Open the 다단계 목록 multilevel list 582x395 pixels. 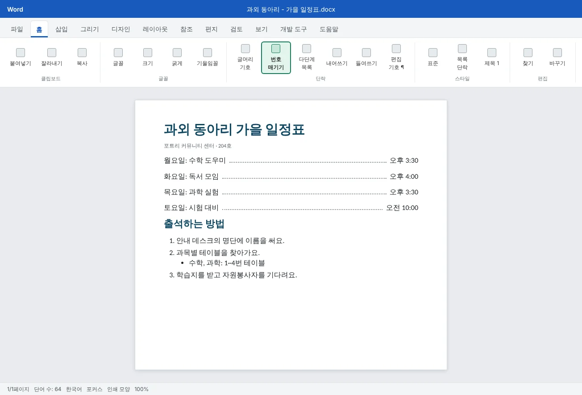(x=307, y=58)
